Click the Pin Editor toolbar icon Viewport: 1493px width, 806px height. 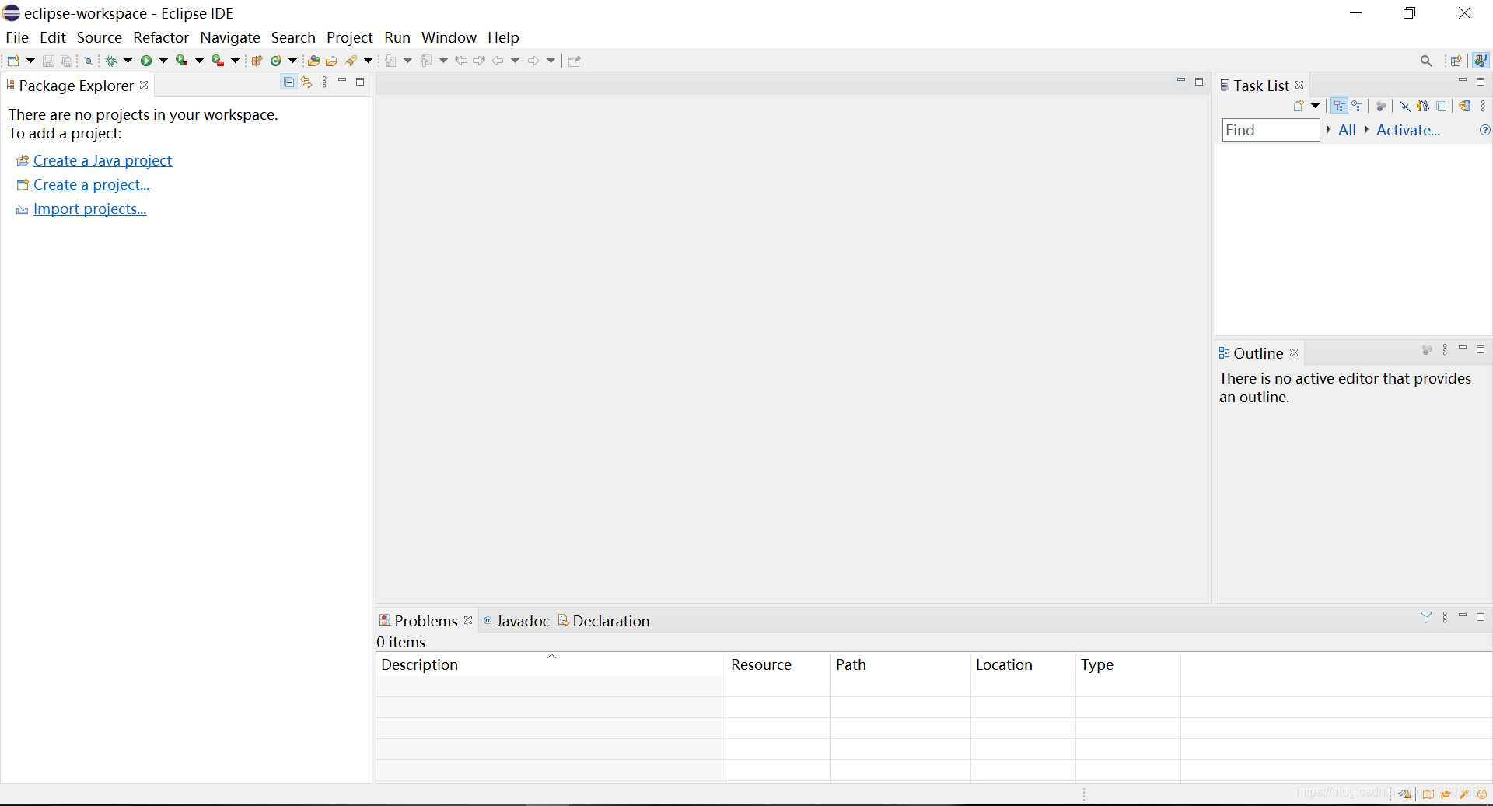[575, 61]
